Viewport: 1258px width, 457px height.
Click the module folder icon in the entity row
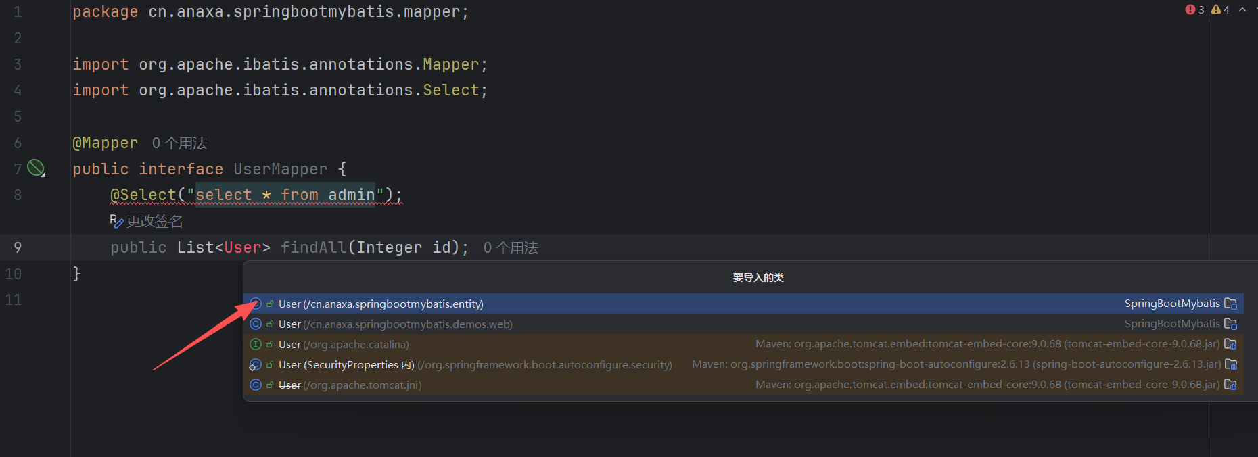[x=1230, y=304]
